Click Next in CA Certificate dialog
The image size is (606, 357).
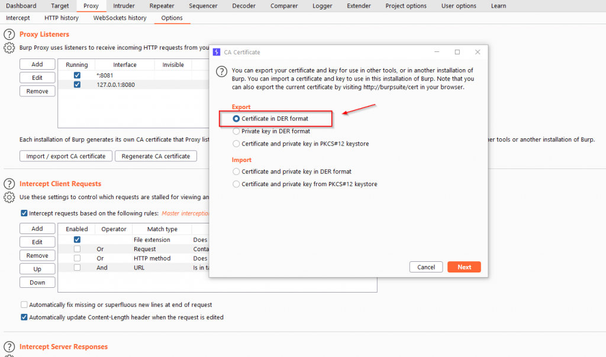click(x=464, y=267)
